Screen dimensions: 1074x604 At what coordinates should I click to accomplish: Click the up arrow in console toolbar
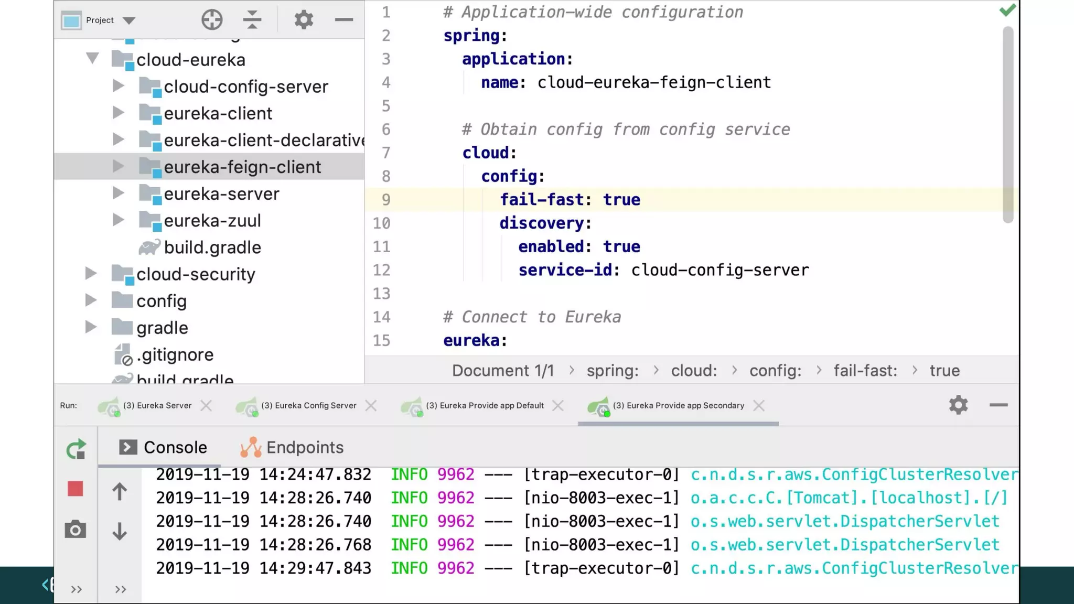click(120, 491)
